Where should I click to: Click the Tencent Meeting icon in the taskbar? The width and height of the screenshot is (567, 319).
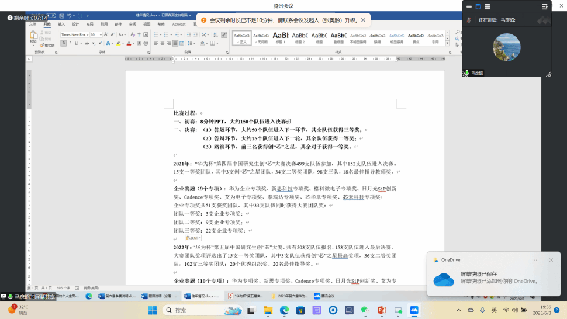[x=414, y=310]
